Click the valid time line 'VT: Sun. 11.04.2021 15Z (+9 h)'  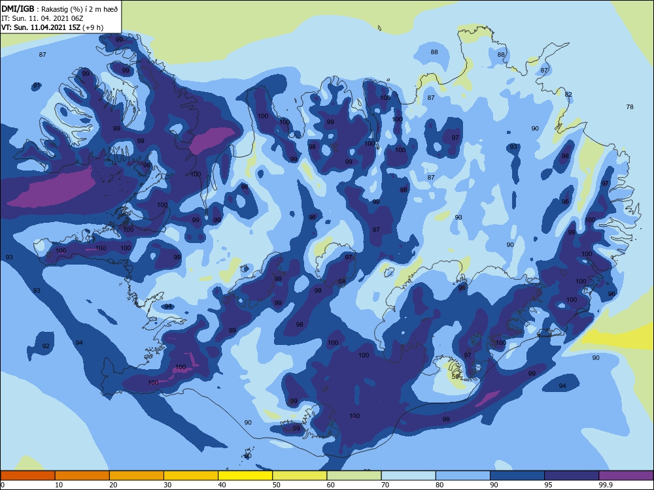pos(52,27)
